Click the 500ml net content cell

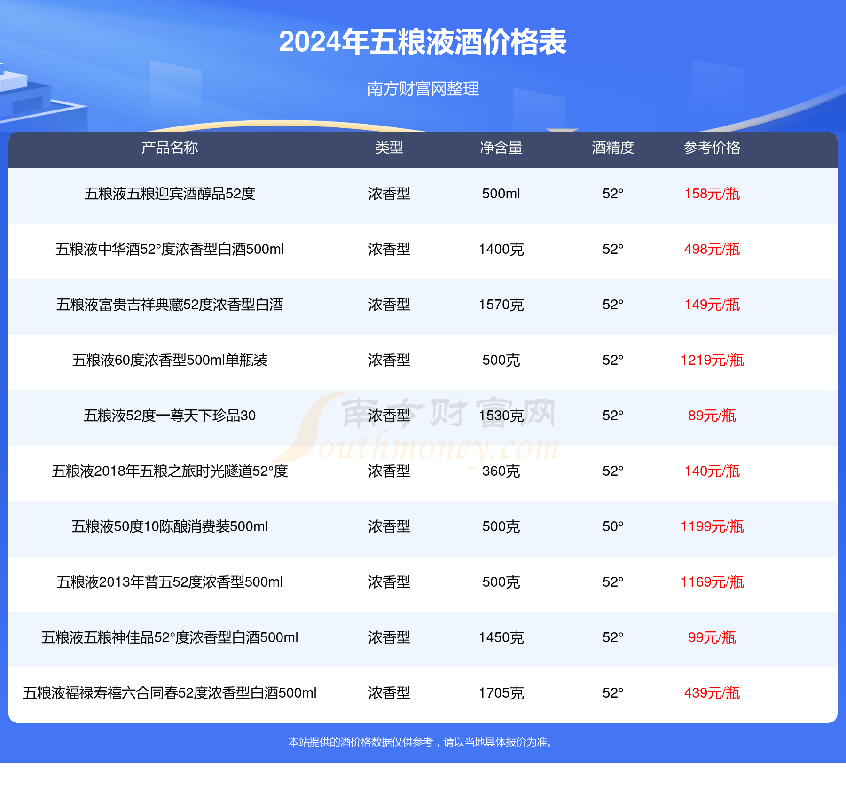(501, 194)
